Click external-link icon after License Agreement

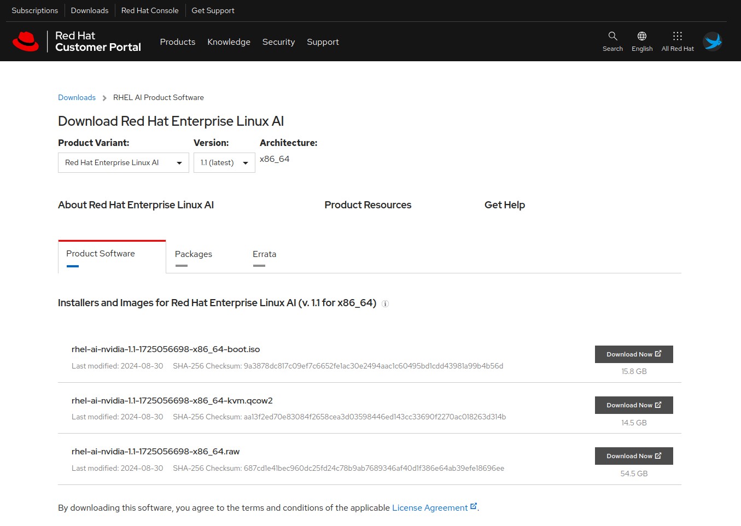click(x=474, y=506)
